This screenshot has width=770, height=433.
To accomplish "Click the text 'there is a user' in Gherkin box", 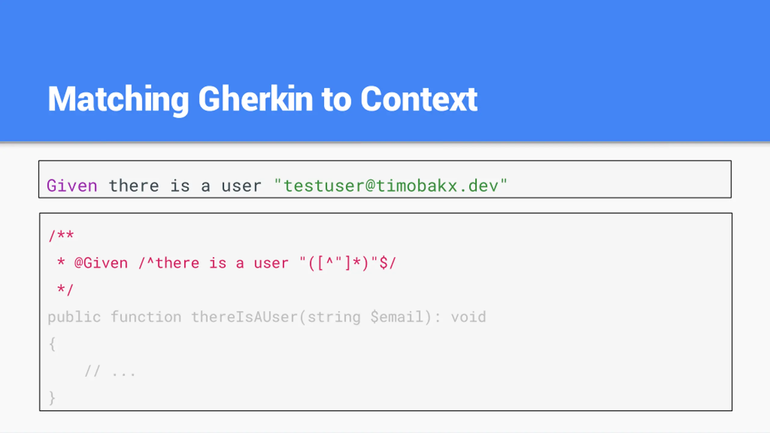I will (185, 186).
